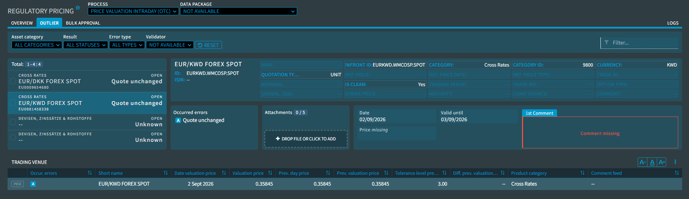Click the Attachments 0 / 5 counter
Viewport: 689px width, 199px height.
coord(300,113)
